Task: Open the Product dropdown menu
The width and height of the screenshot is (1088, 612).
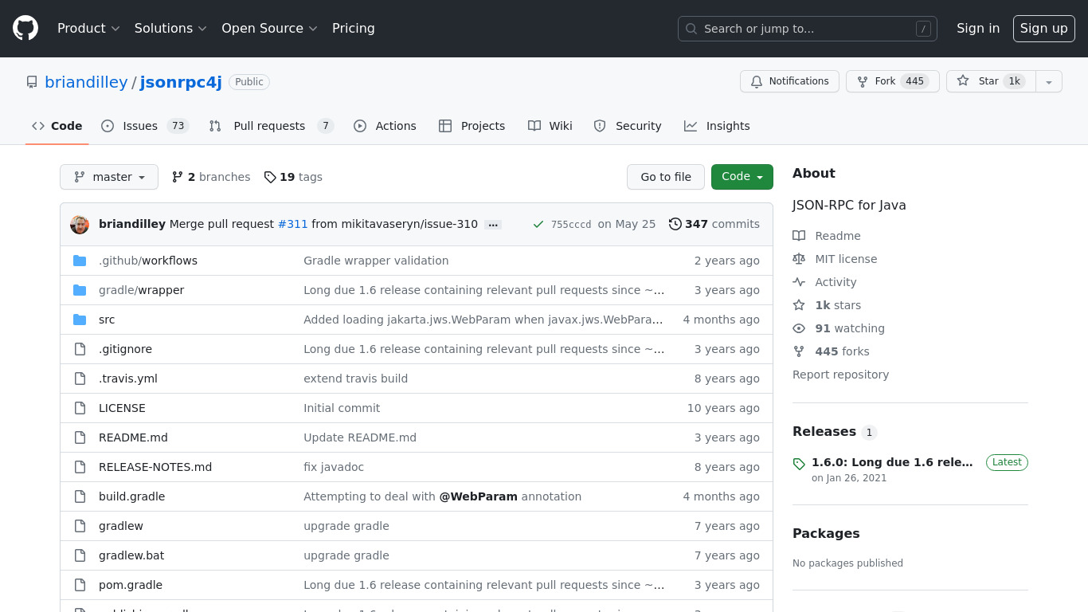Action: pyautogui.click(x=88, y=28)
